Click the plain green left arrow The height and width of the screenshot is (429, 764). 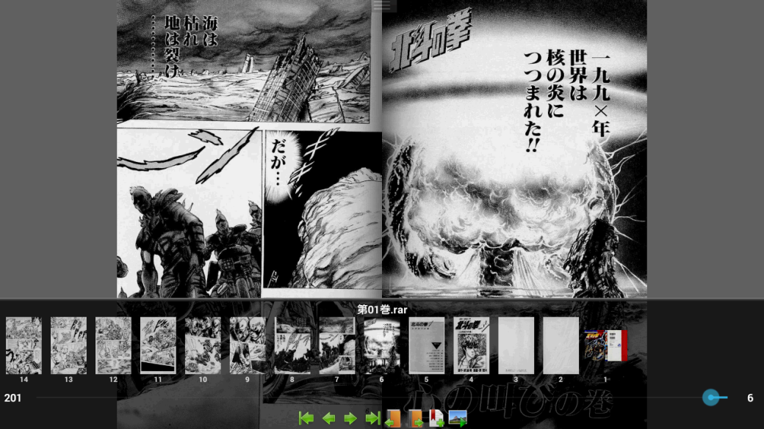(329, 418)
